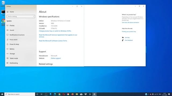This screenshot has width=172, height=96.
Task: Click Change product key or switch to Windows 10 Pro
Action: 55,31
